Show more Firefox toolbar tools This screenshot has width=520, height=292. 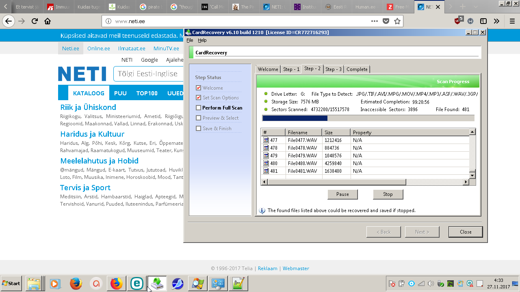pyautogui.click(x=496, y=21)
